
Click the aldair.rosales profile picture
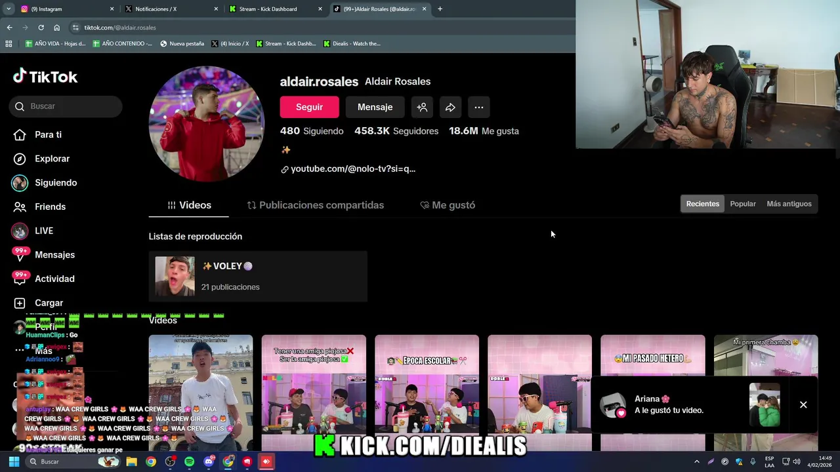coord(206,124)
